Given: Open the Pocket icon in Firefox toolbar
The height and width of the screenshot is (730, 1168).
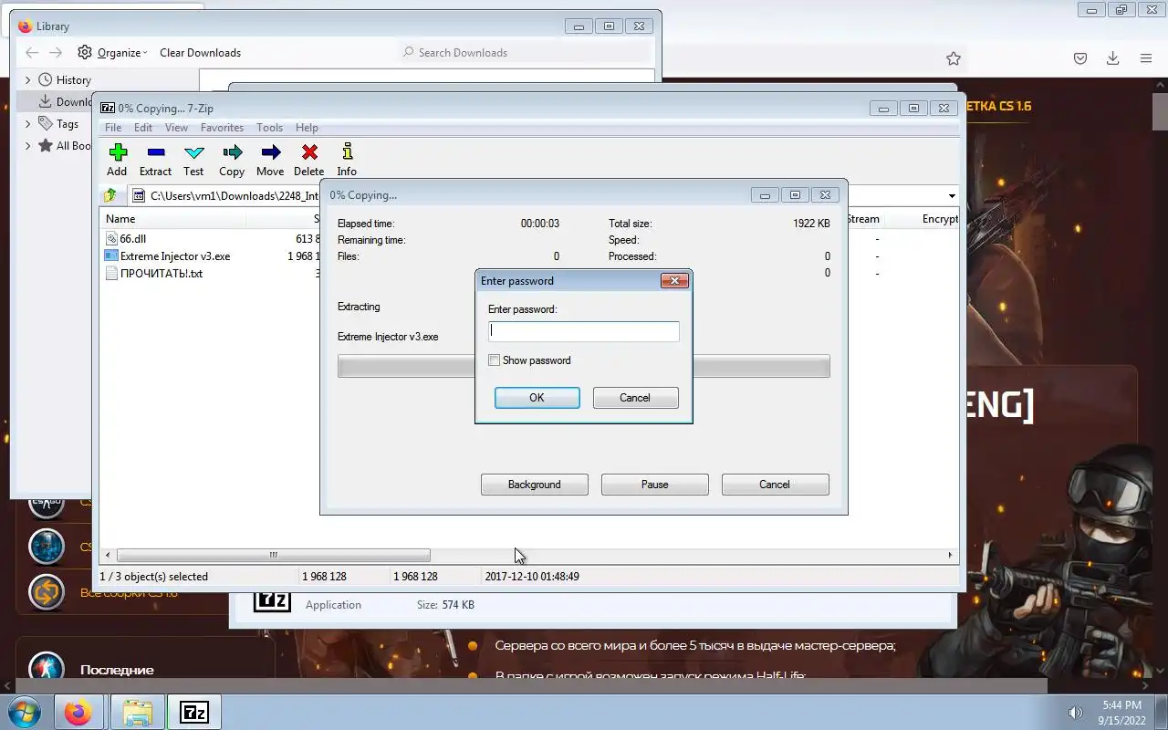Looking at the screenshot, I should pos(1080,58).
